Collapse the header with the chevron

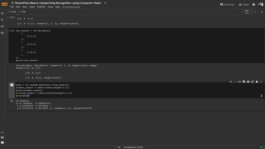coord(262,12)
